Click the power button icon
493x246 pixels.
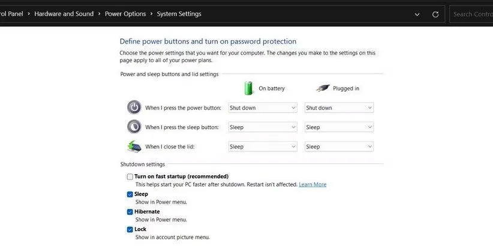coord(134,108)
